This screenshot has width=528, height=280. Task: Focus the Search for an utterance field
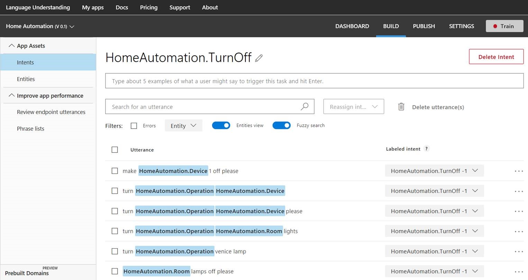[210, 106]
